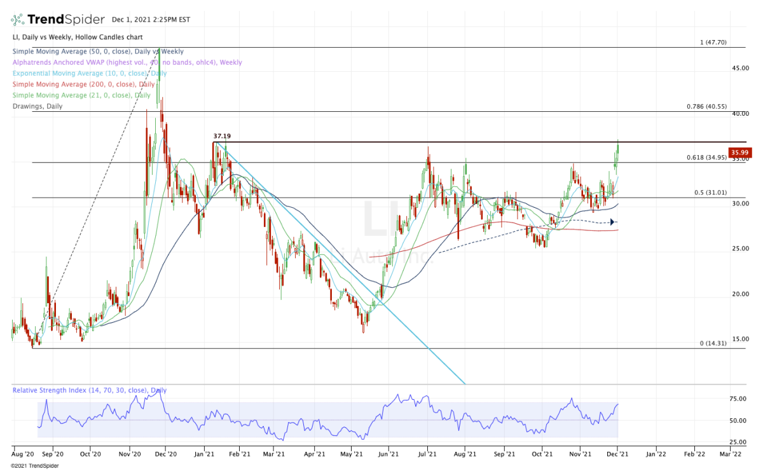Select the 21 Simple Moving Average legend

click(81, 95)
